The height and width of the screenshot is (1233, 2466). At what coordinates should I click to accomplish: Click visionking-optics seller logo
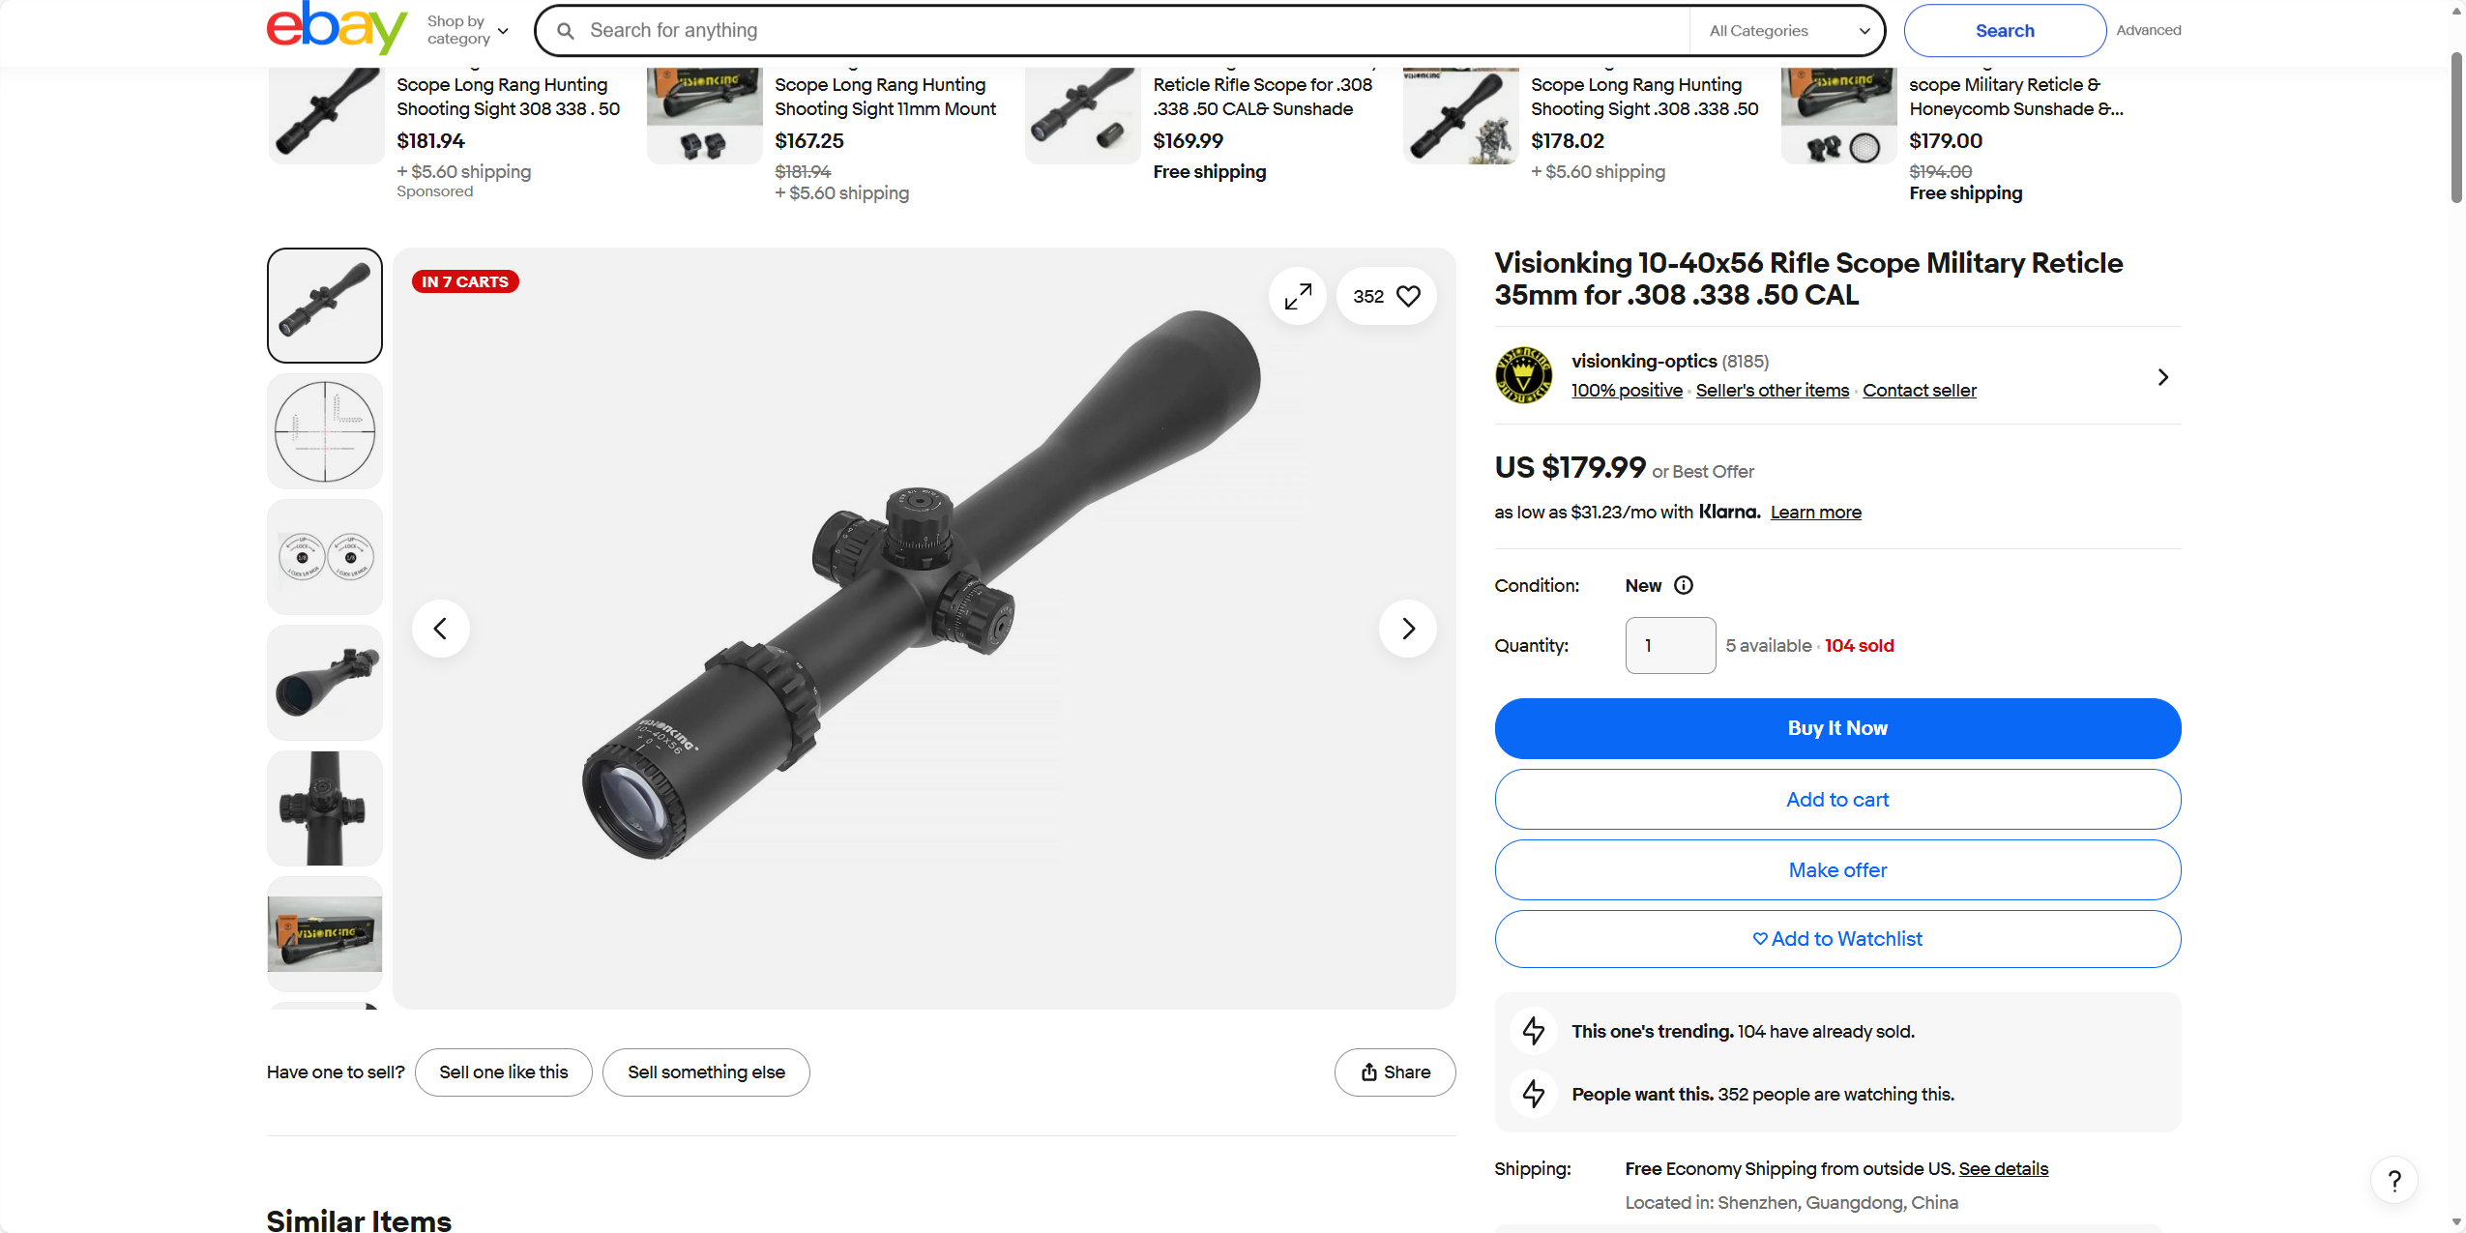click(x=1524, y=375)
